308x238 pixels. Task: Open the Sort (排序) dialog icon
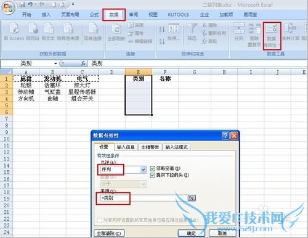pos(174,32)
